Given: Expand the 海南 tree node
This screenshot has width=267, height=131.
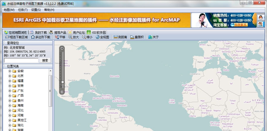Looking at the screenshot, I should pyautogui.click(x=10, y=106).
